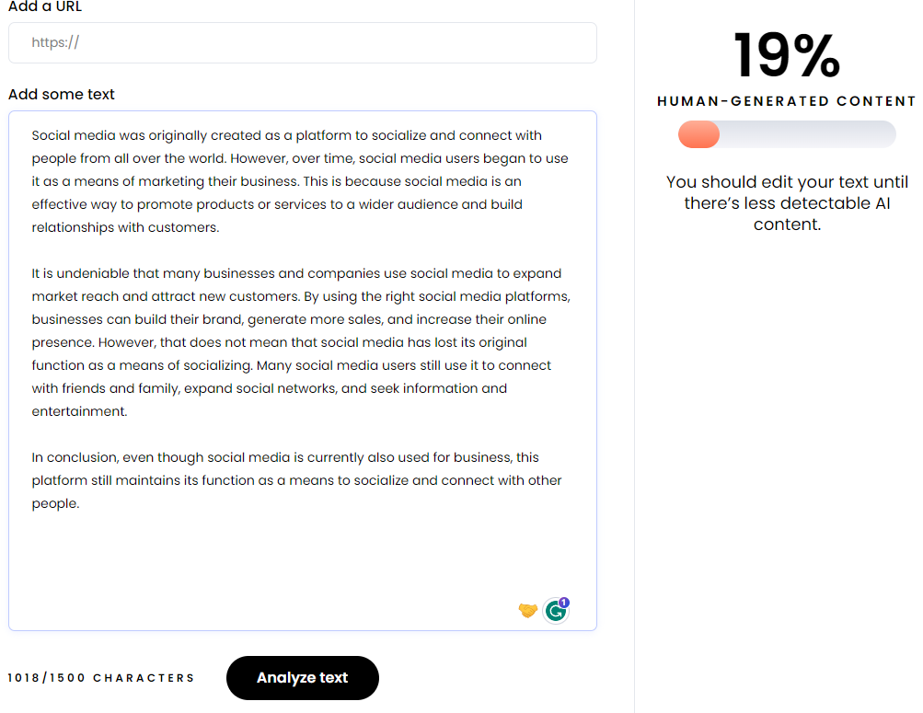The width and height of the screenshot is (923, 713).
Task: Click the "Add a URL" label
Action: (45, 6)
